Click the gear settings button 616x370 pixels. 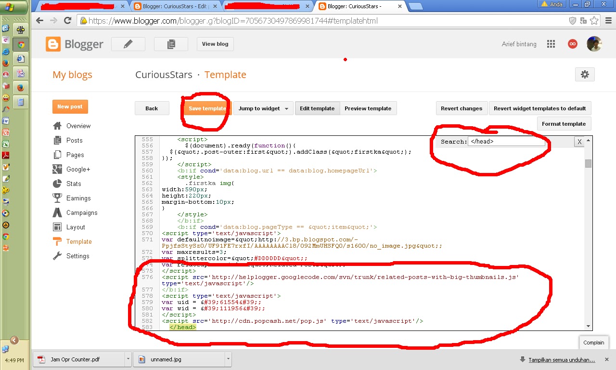[585, 74]
